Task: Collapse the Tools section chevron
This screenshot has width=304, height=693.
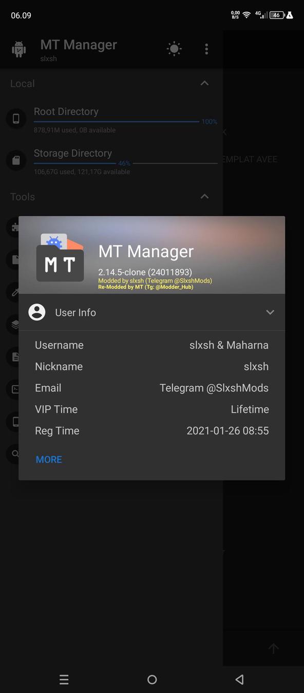Action: pos(204,196)
